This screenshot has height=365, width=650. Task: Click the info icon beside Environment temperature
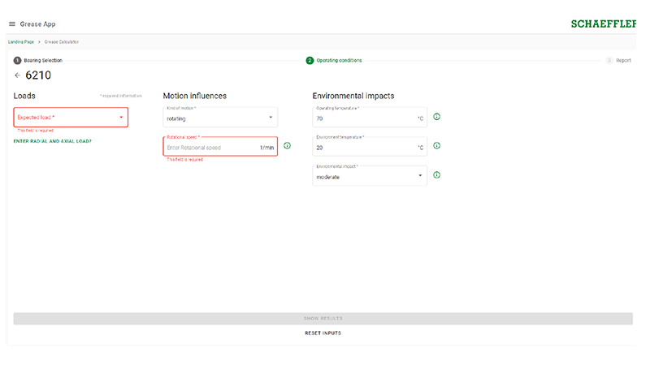[436, 146]
